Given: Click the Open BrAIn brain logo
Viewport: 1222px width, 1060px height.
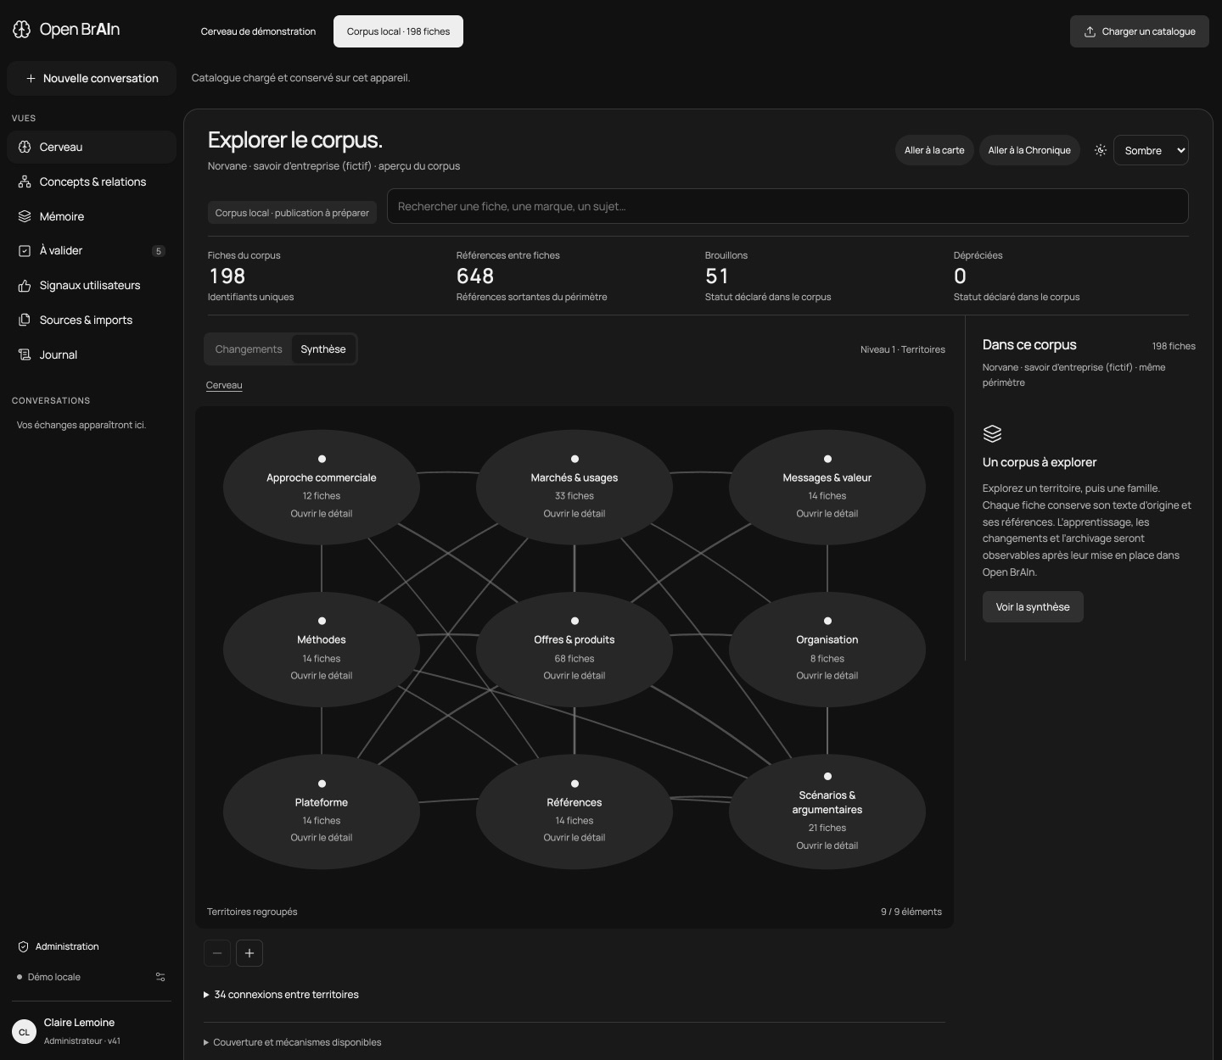Looking at the screenshot, I should click(22, 30).
